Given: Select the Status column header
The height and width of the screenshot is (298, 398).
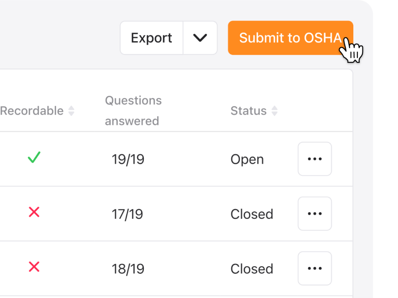Looking at the screenshot, I should (x=248, y=111).
